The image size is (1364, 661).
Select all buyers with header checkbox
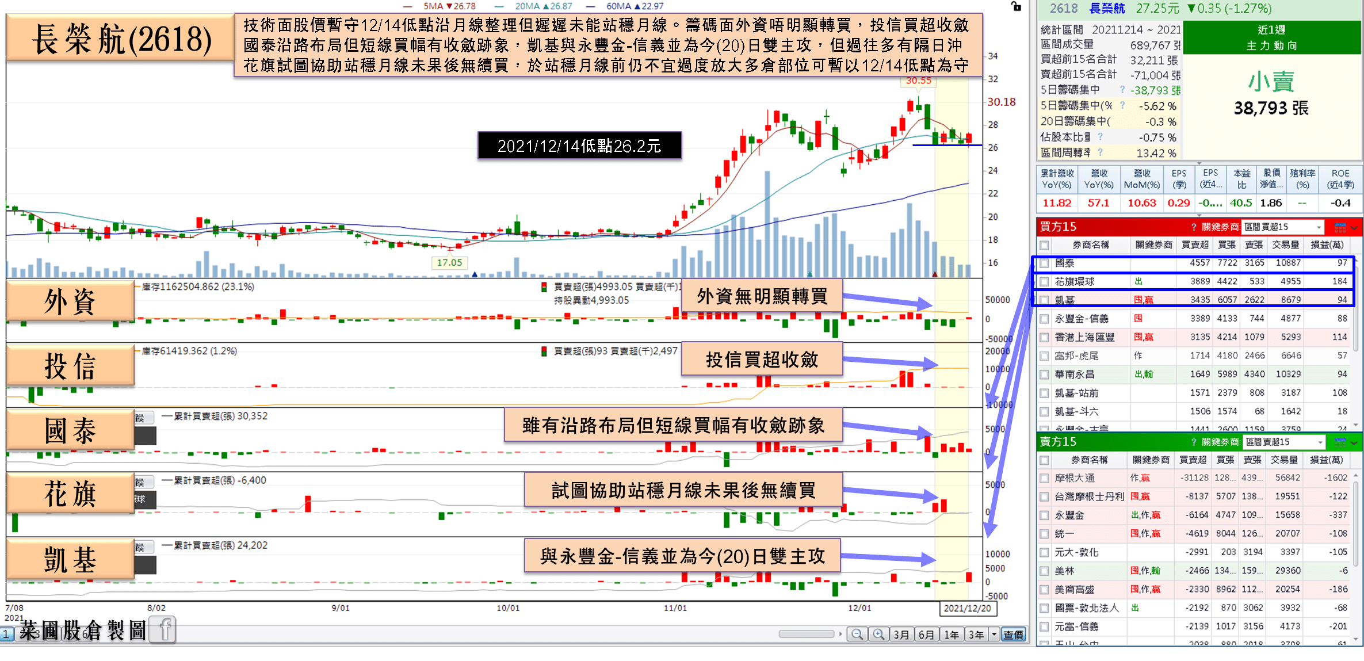(1044, 246)
